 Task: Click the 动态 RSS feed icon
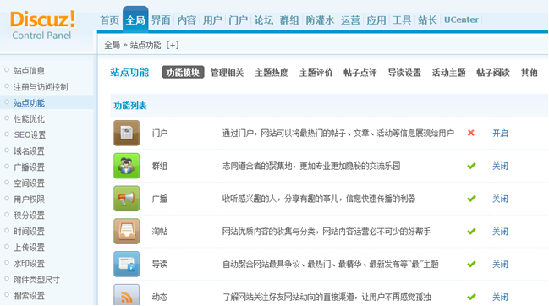click(126, 295)
